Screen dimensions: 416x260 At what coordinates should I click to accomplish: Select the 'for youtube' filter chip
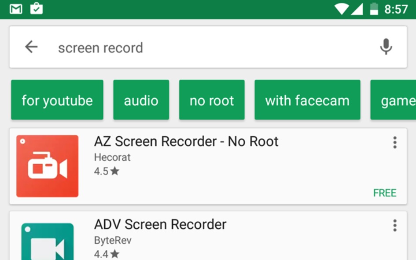57,100
